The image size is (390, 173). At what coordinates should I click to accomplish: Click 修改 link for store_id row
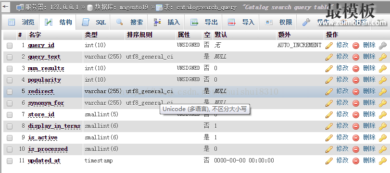342,114
